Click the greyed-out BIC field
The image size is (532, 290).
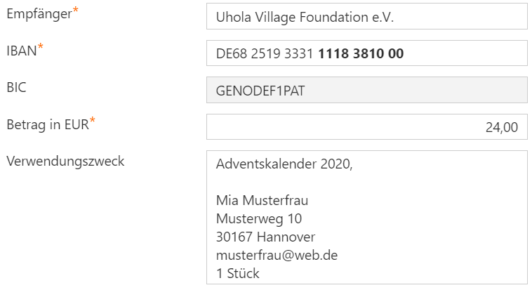point(367,90)
